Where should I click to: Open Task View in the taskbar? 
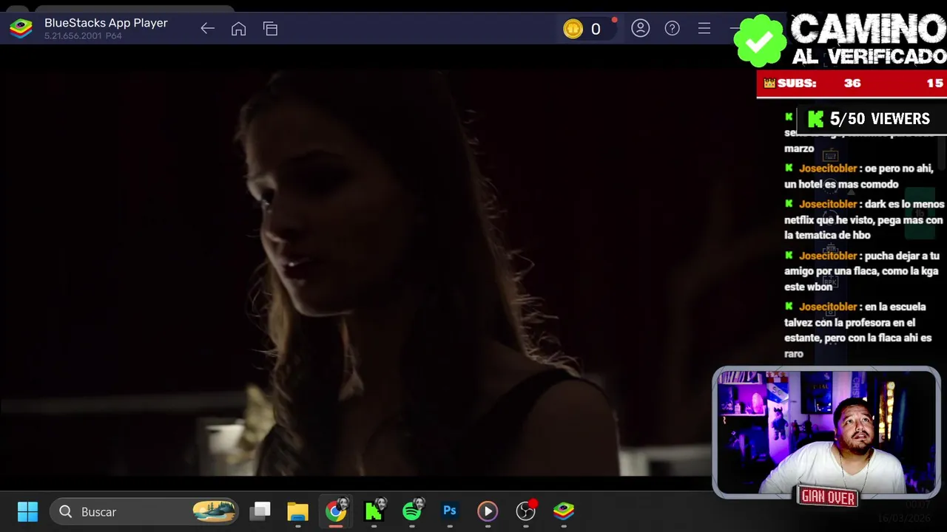click(260, 511)
